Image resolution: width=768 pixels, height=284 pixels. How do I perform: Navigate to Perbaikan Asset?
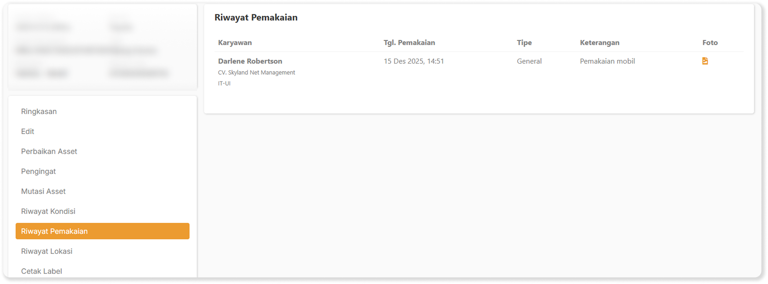click(x=49, y=151)
